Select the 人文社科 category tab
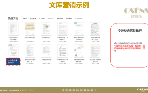The image size is (148, 93). tap(42, 19)
